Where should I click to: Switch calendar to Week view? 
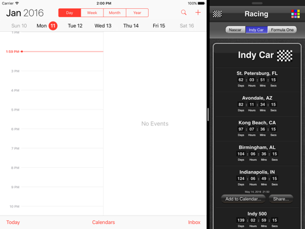(92, 13)
